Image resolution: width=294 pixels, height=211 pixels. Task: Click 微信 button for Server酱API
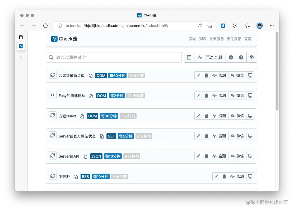point(237,156)
